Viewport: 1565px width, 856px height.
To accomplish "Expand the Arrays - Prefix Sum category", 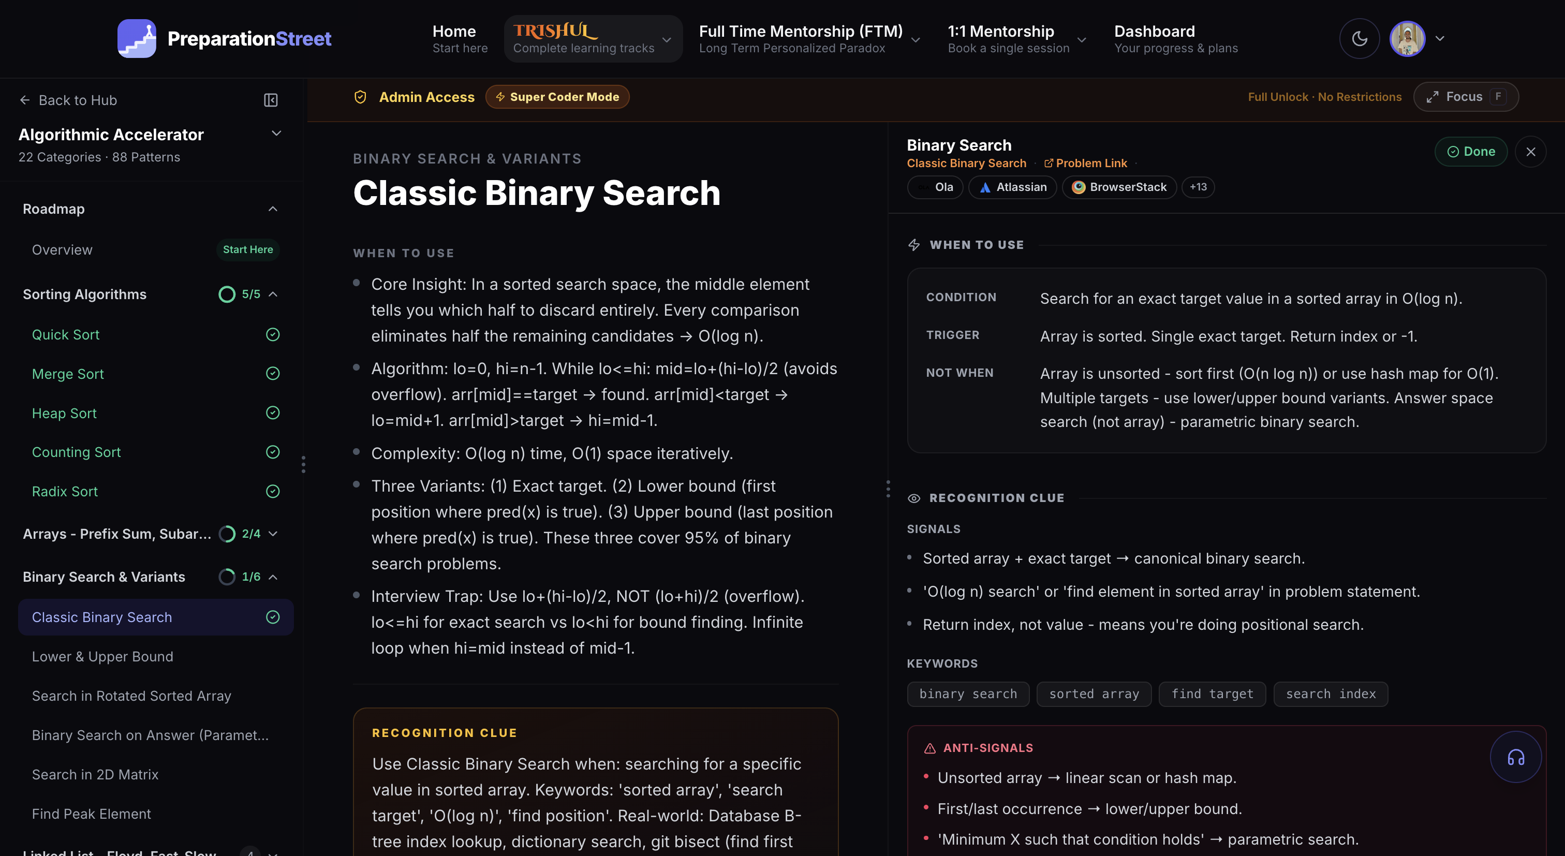I will click(273, 534).
